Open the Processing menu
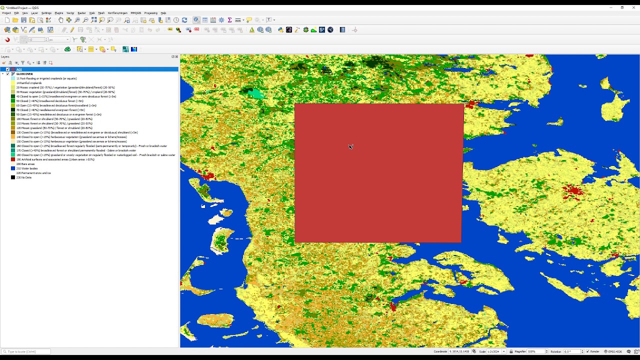Viewport: 640px width, 360px height. click(x=151, y=13)
